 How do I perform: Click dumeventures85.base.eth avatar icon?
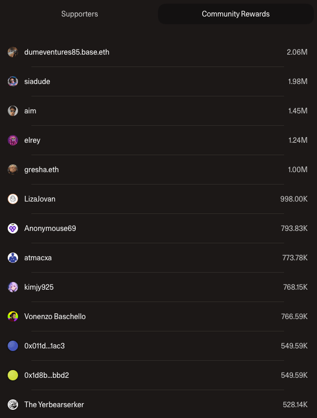pyautogui.click(x=13, y=52)
